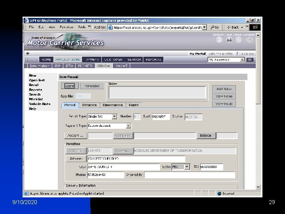Click the Internet Explorer icon in title bar

[x=27, y=20]
